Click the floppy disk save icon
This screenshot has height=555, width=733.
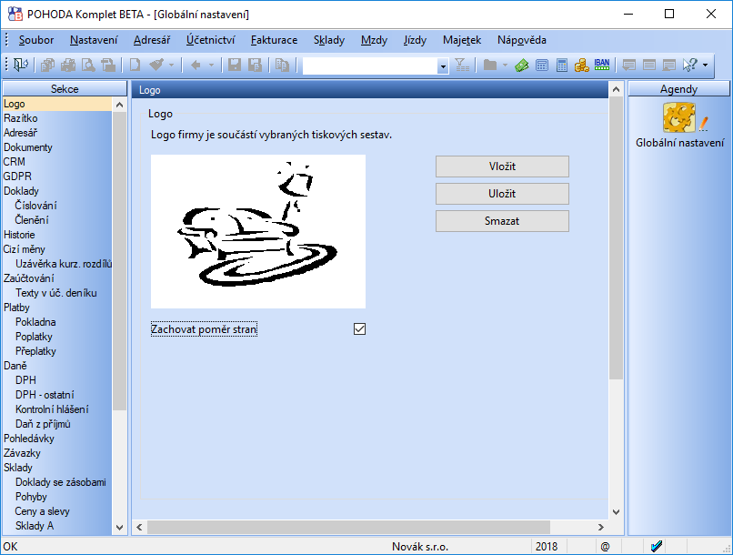point(235,65)
